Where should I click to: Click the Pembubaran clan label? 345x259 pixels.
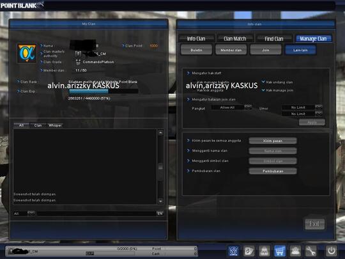206,171
